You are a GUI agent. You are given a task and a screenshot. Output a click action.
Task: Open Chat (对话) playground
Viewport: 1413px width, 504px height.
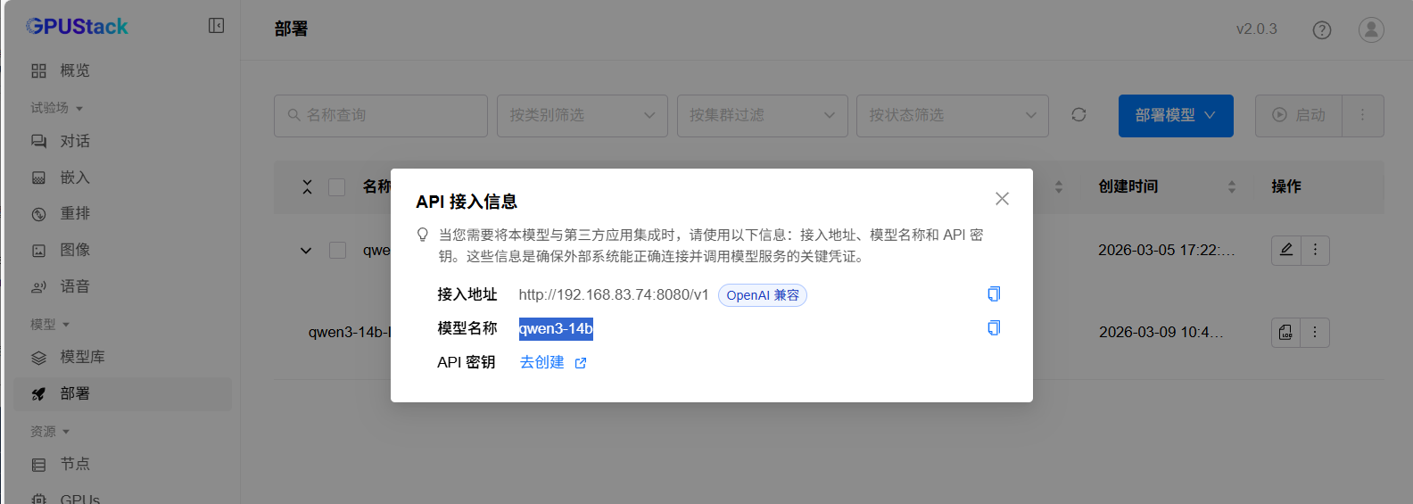(x=123, y=141)
